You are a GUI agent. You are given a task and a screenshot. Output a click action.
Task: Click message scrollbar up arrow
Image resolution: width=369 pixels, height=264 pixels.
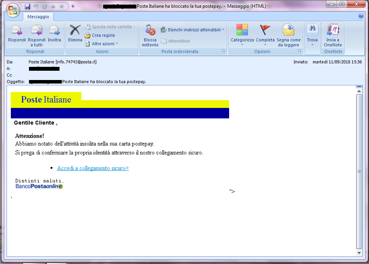pyautogui.click(x=359, y=91)
